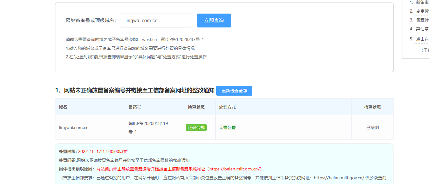Click the 网站备案号或顶级域名 field label
The width and height of the screenshot is (429, 184).
tap(91, 21)
